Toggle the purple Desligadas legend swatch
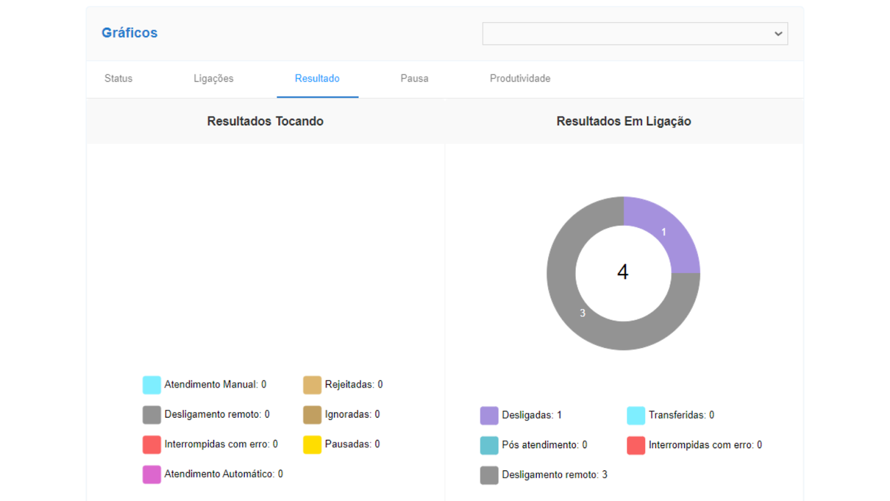 click(489, 415)
